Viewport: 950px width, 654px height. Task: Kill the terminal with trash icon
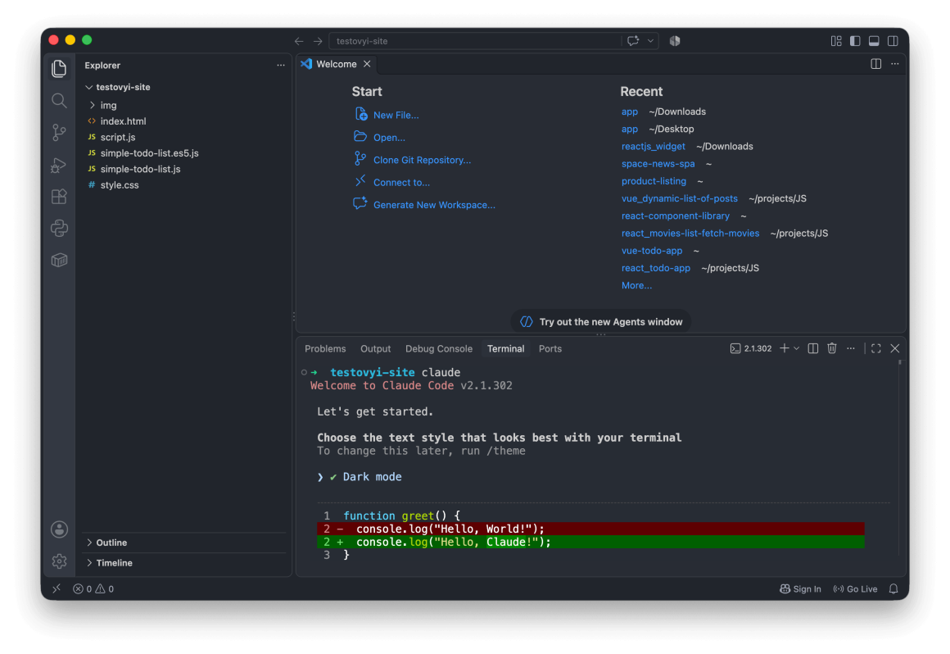coord(832,348)
